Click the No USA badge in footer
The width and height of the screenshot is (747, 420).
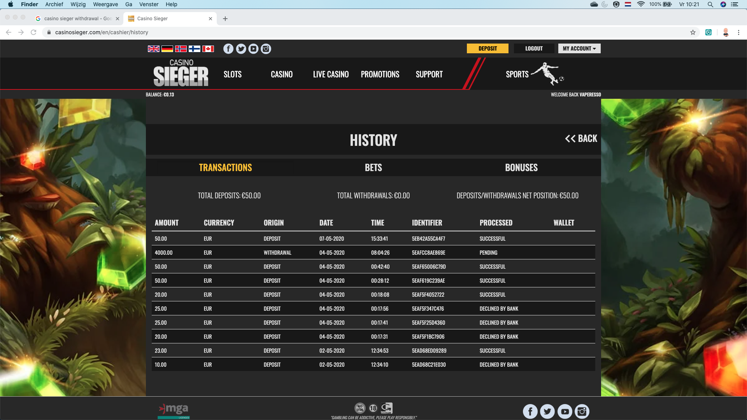[360, 408]
